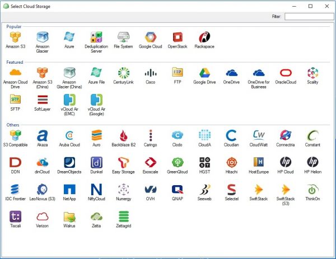Choose HGST storage icon
Image resolution: width=336 pixels, height=259 pixels.
(x=204, y=162)
